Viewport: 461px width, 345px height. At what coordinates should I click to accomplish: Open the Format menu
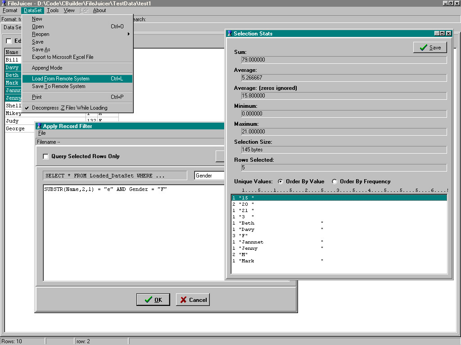(x=10, y=11)
